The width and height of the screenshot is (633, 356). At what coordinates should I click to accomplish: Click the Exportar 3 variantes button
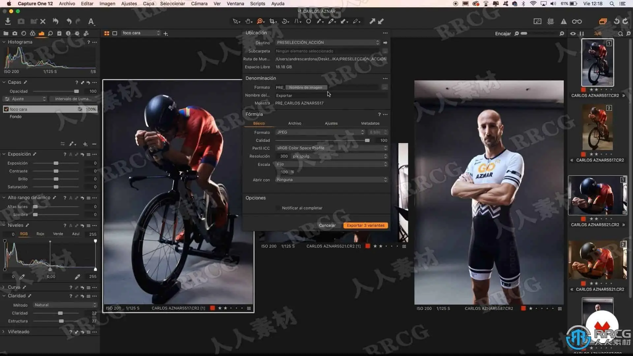click(365, 225)
